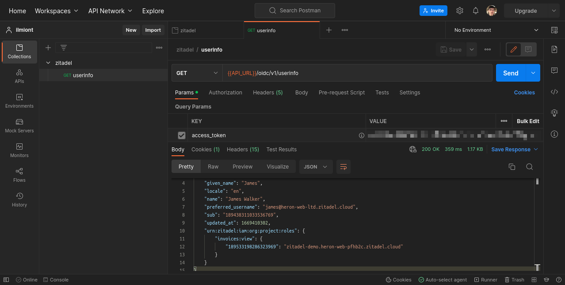Open APIs in the sidebar

point(19,76)
